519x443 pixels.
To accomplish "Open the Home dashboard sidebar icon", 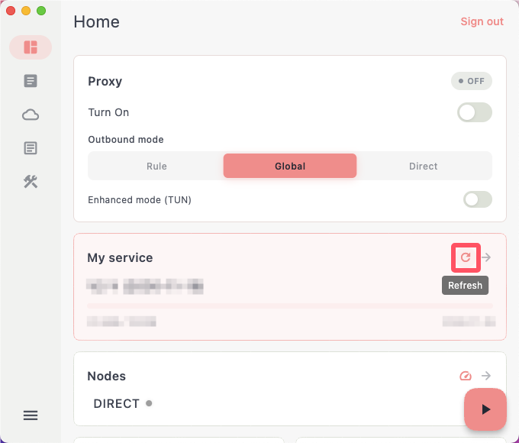I will [31, 47].
